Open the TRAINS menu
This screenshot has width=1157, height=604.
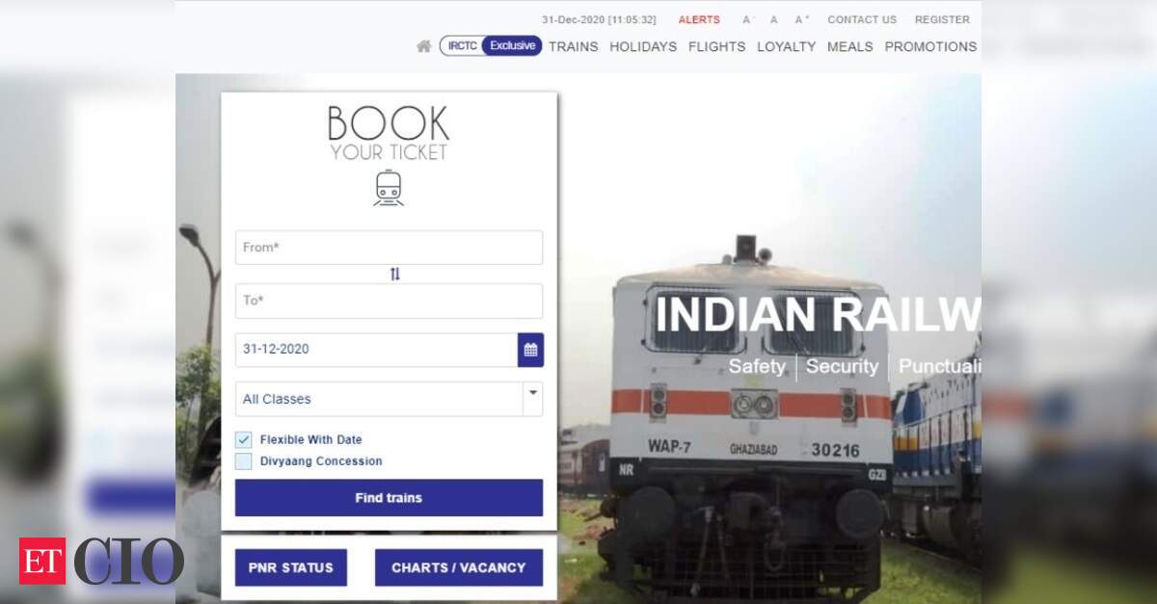tap(574, 46)
